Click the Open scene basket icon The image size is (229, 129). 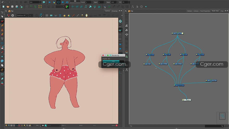pos(8,7)
